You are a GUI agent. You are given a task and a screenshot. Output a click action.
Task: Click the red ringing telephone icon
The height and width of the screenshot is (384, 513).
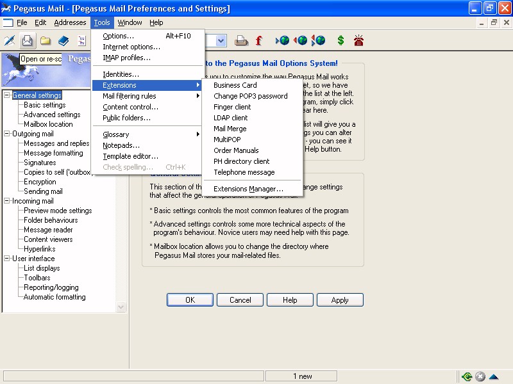point(358,40)
